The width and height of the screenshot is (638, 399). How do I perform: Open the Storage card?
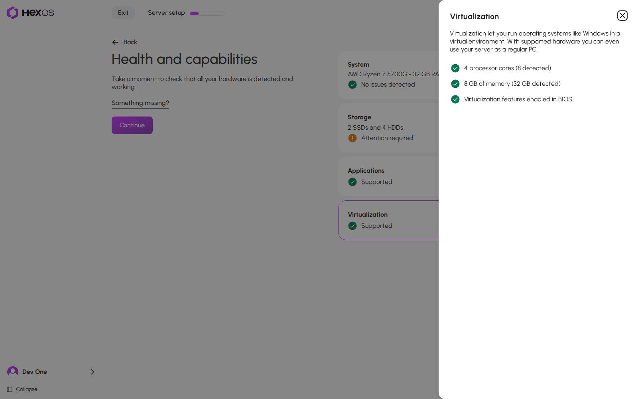pyautogui.click(x=388, y=128)
